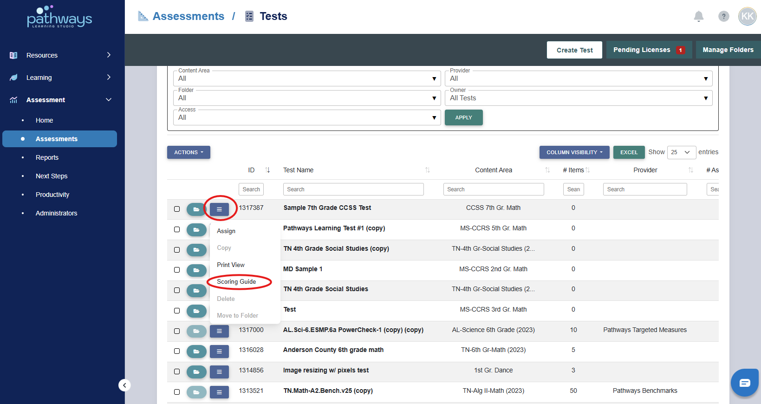Image resolution: width=761 pixels, height=404 pixels.
Task: Open menu button for Image resizing w/ pixels test
Action: 219,372
